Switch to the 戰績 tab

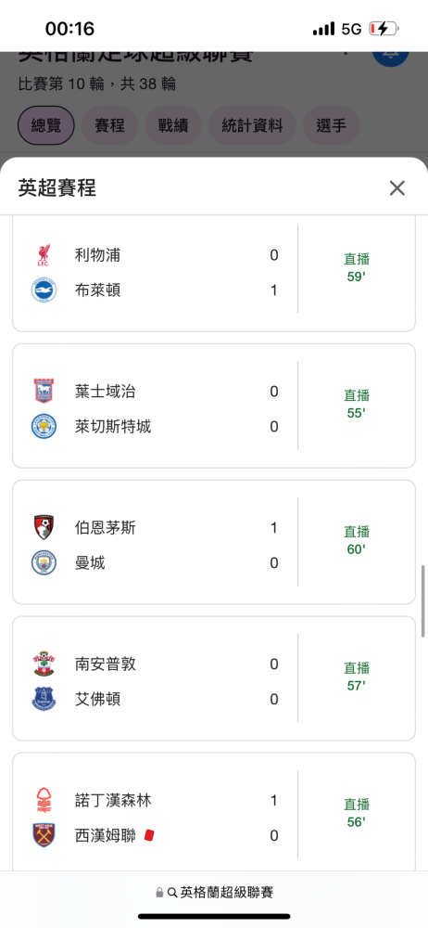(173, 125)
